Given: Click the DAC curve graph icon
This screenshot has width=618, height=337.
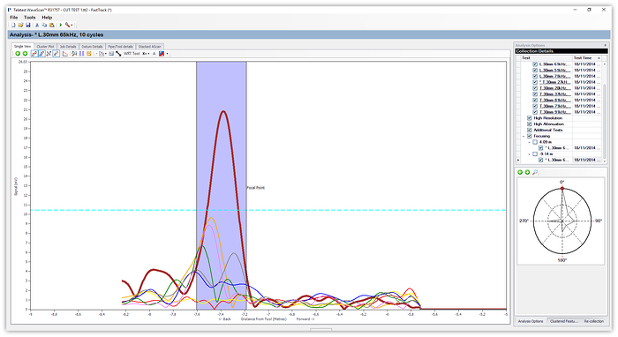Looking at the screenshot, I should (x=65, y=54).
